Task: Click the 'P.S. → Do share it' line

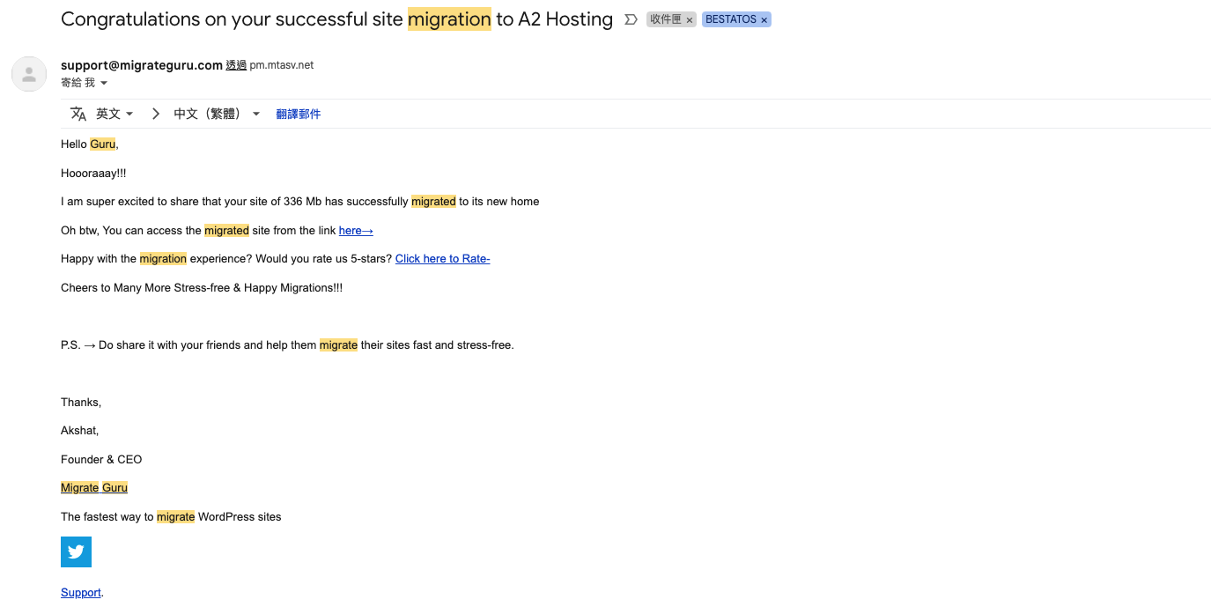Action: click(x=287, y=344)
